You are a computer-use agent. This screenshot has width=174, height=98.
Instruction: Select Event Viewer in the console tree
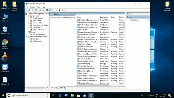37,21
